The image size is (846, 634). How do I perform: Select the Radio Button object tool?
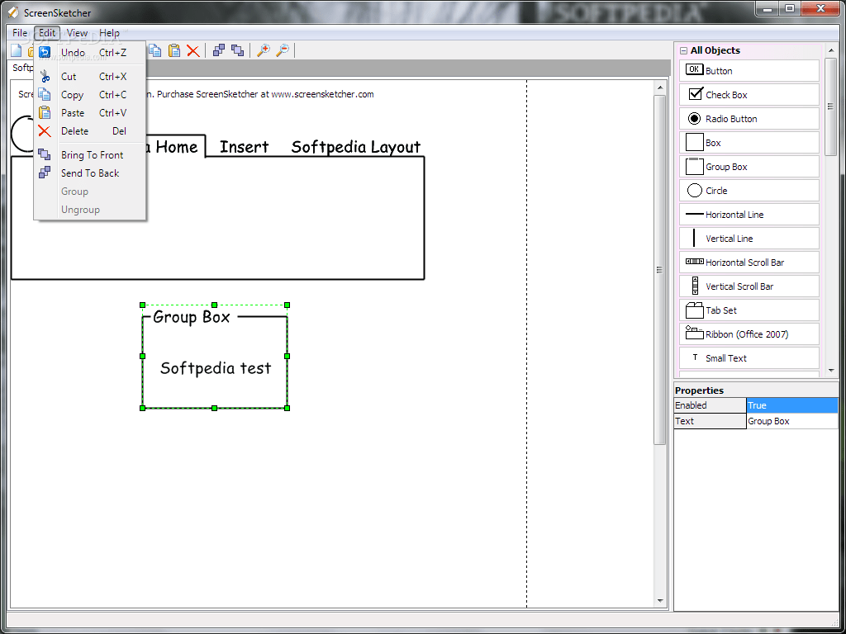coord(749,119)
